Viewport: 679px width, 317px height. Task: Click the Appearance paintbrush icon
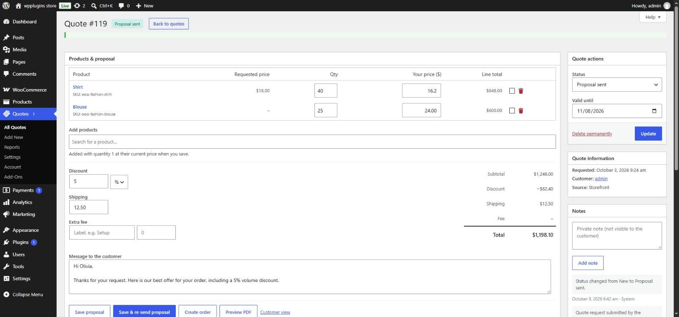6,230
